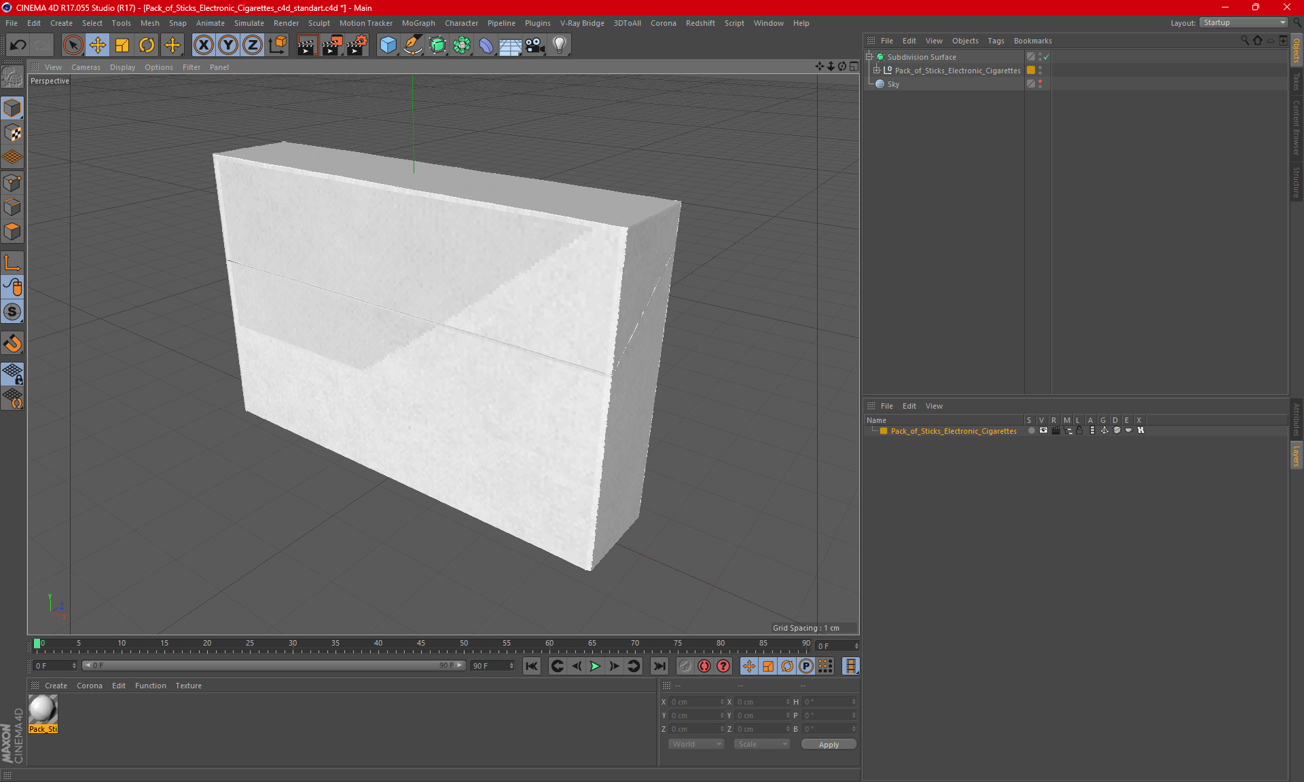The image size is (1304, 782).
Task: Click the X position field
Action: (x=697, y=702)
